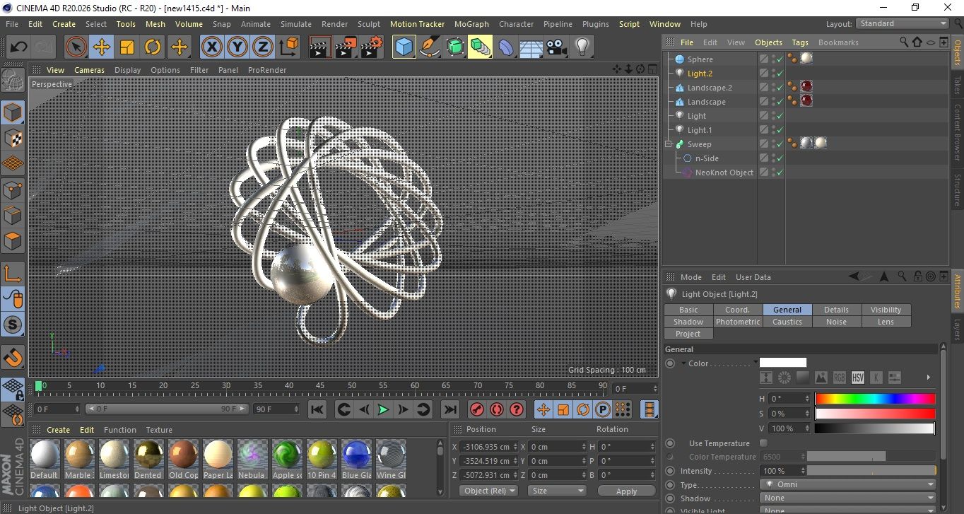Screen dimensions: 964x514
Task: Toggle the Sweep object enable checkmark
Action: (x=780, y=144)
